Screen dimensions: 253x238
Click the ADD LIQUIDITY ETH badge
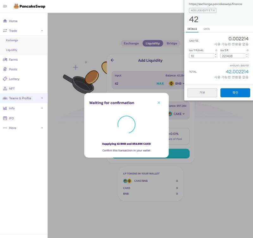pyautogui.click(x=203, y=10)
